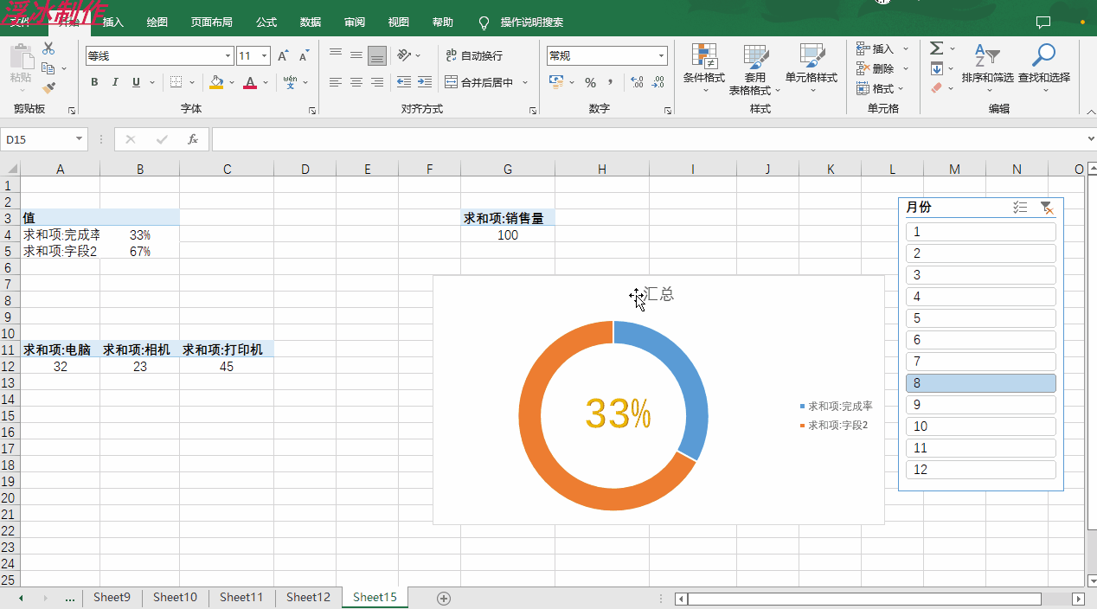Viewport: 1097px width, 609px height.
Task: Open the wén phonetic guide tool
Action: (290, 82)
